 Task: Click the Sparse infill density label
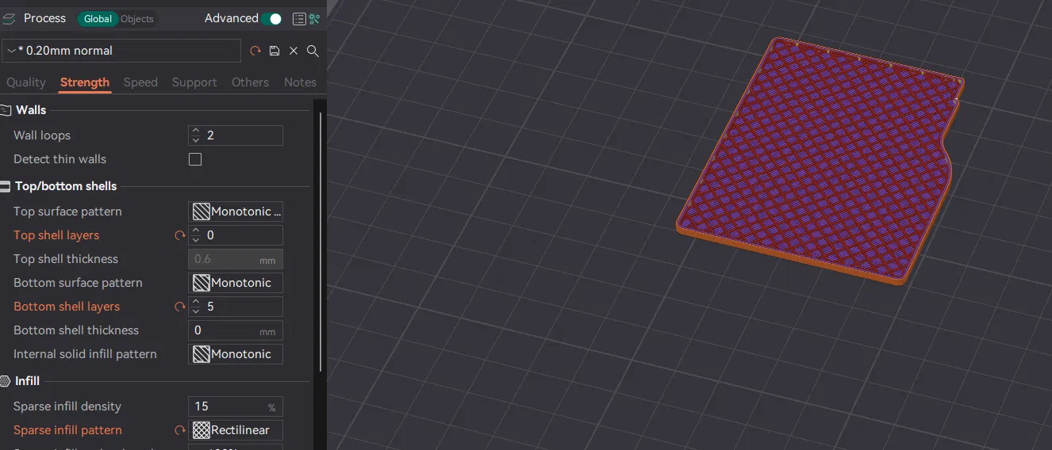pos(67,406)
